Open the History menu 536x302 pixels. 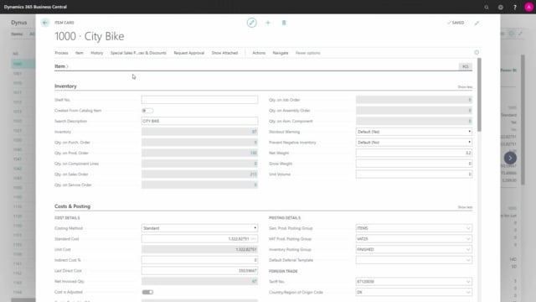(97, 53)
